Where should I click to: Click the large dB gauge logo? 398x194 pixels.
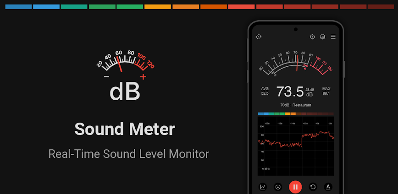[x=125, y=75]
